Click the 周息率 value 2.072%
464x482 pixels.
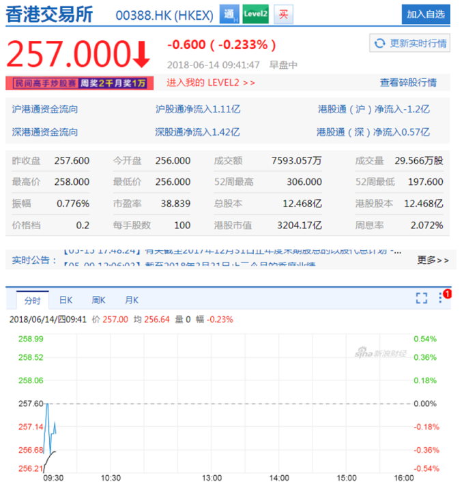(x=426, y=225)
